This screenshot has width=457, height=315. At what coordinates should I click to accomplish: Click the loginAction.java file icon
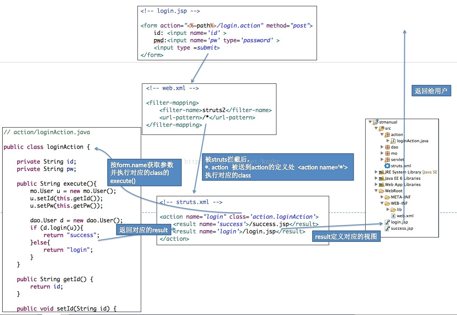393,141
